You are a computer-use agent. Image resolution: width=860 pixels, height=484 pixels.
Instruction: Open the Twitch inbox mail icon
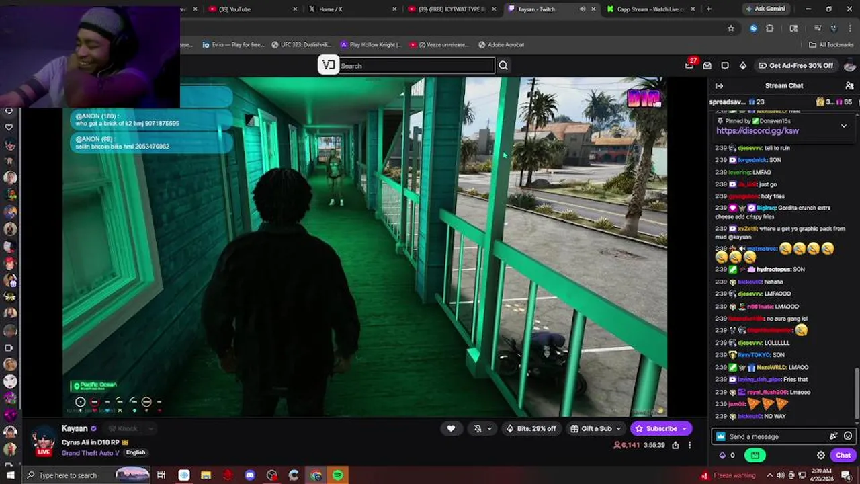point(707,65)
